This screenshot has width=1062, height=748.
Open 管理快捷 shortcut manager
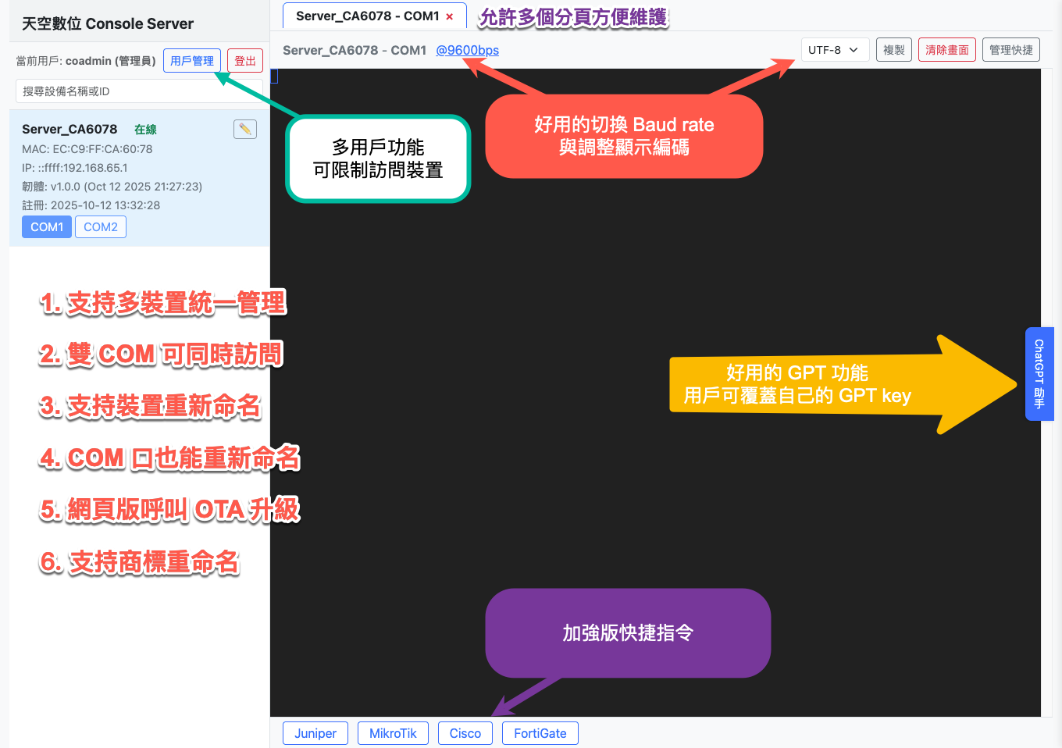point(1010,48)
